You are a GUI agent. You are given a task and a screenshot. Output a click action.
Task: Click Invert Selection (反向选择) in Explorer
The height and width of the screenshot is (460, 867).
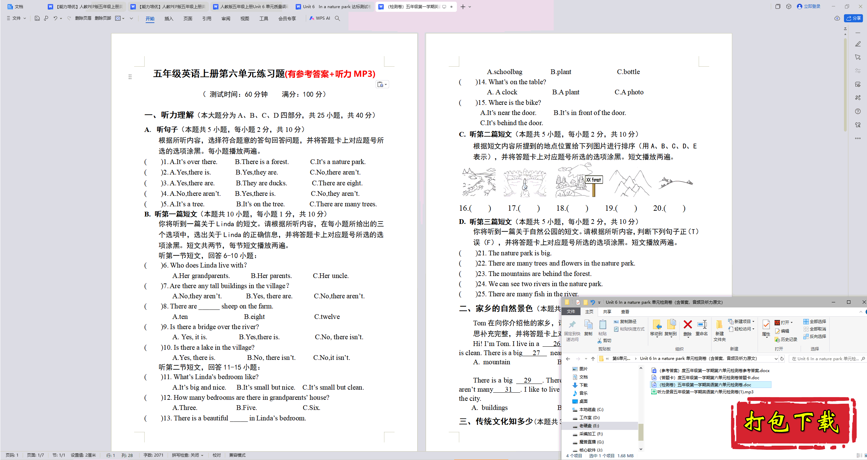click(x=815, y=336)
